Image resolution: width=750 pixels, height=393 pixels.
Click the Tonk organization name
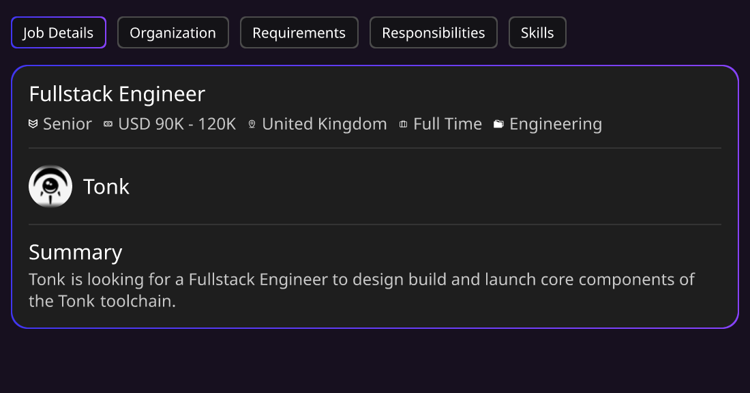106,186
